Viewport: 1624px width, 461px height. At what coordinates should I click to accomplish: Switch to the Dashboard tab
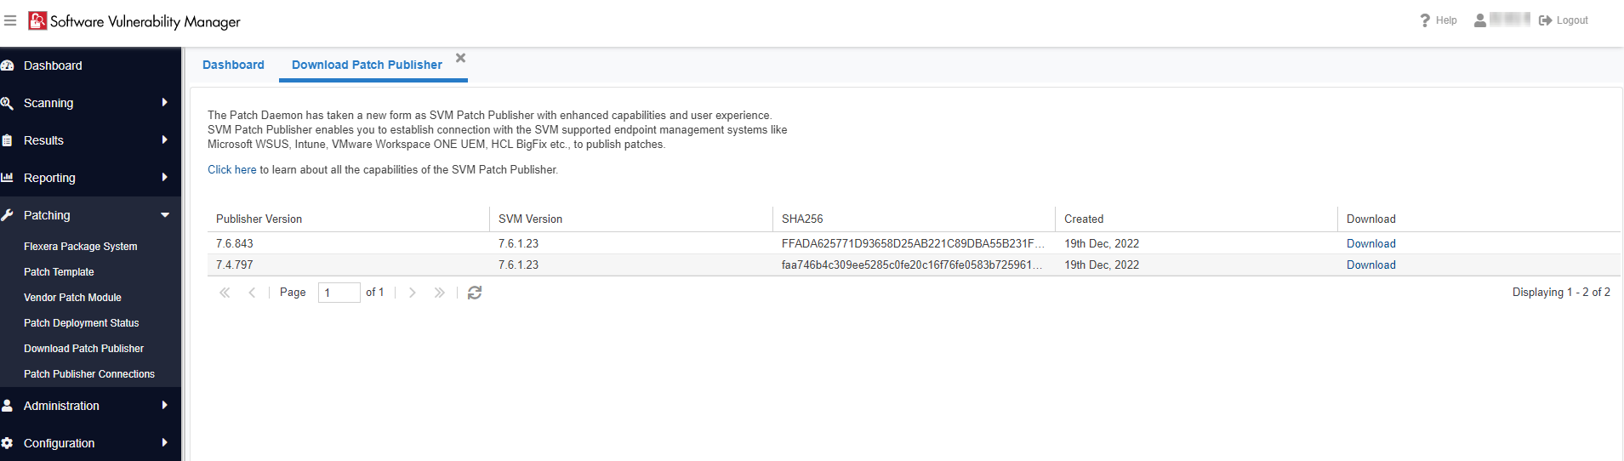(x=233, y=65)
